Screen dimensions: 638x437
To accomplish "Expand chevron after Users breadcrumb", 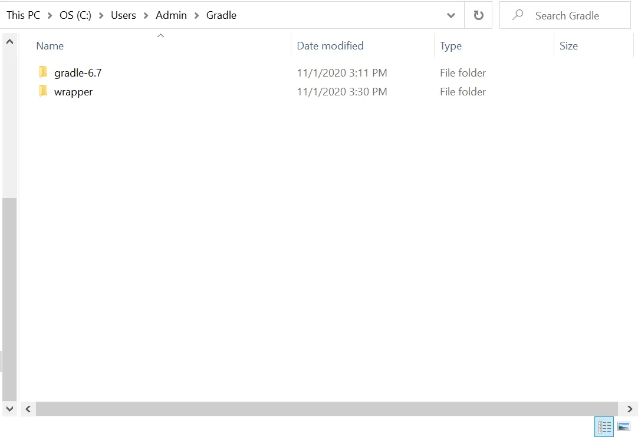I will (x=146, y=16).
